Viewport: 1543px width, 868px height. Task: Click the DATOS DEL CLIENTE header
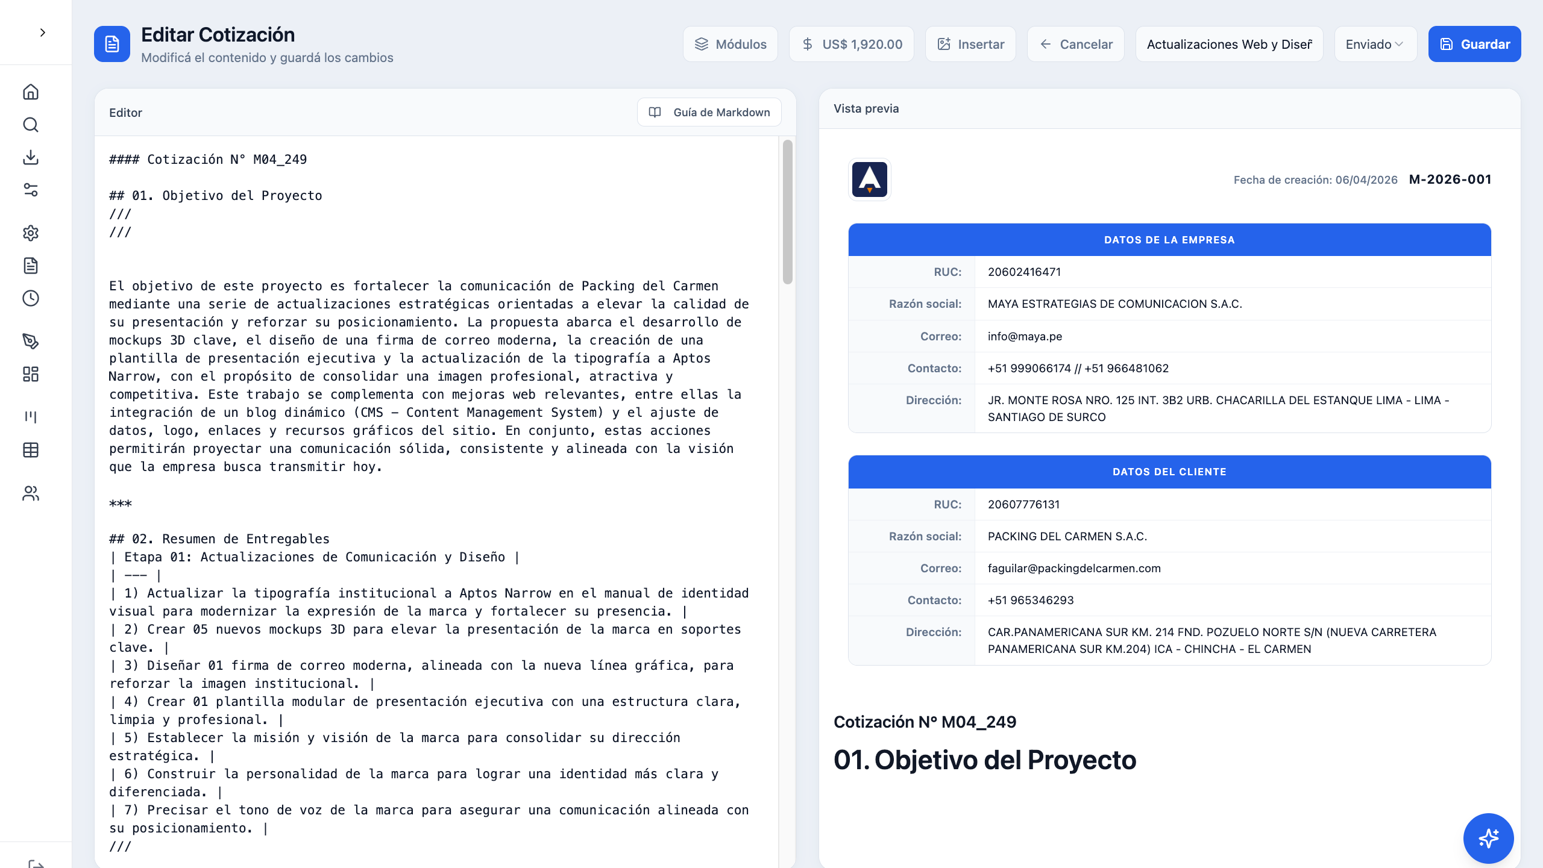tap(1169, 472)
